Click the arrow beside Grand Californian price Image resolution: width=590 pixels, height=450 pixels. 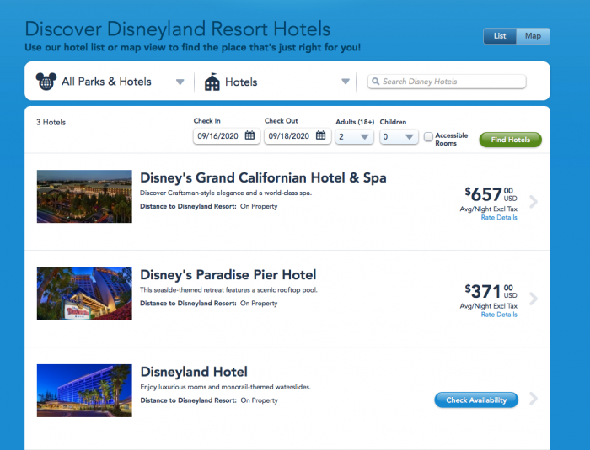pyautogui.click(x=533, y=202)
